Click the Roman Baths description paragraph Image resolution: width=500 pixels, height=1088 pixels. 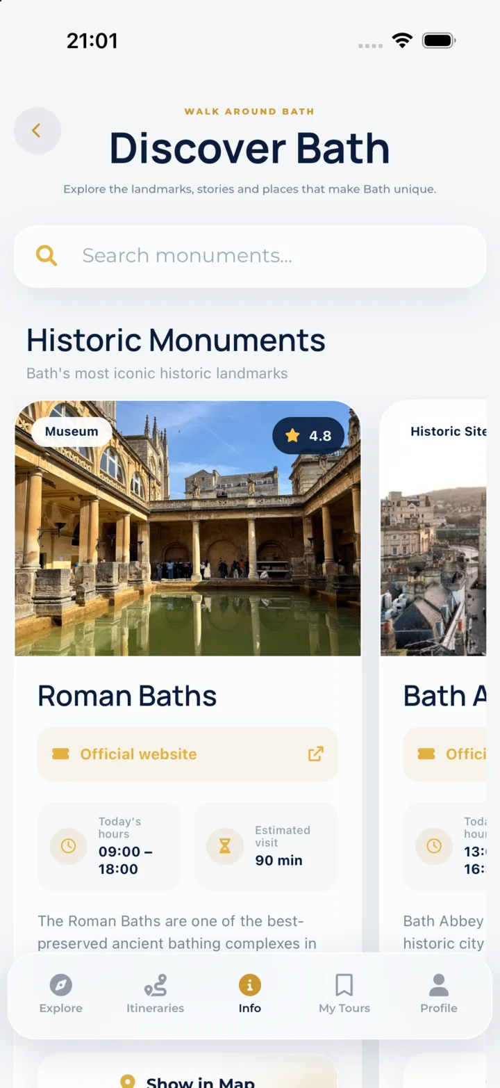[x=177, y=932]
